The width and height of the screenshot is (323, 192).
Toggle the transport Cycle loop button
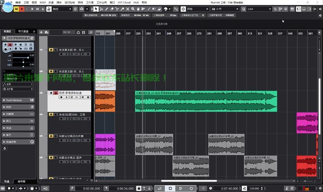click(160, 188)
